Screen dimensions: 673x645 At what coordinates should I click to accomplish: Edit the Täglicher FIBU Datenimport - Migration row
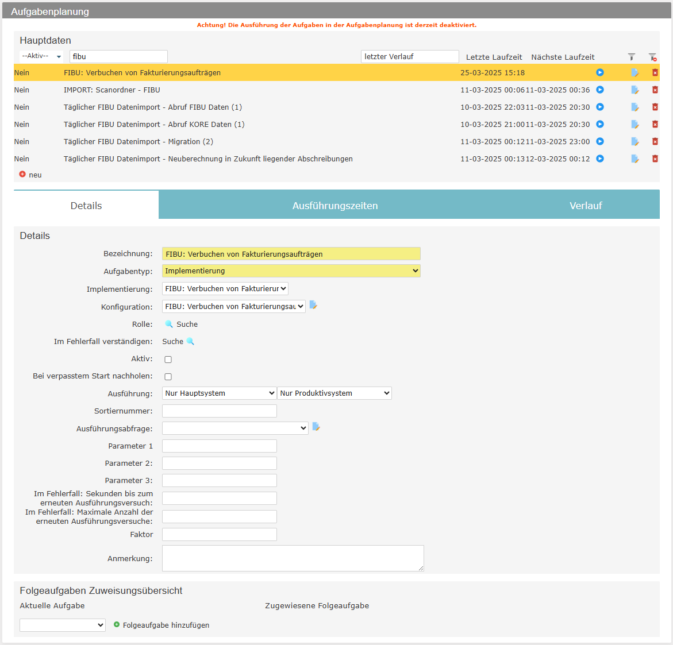coord(634,142)
